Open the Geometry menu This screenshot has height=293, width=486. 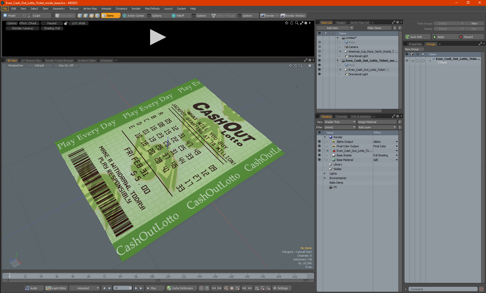(x=58, y=9)
